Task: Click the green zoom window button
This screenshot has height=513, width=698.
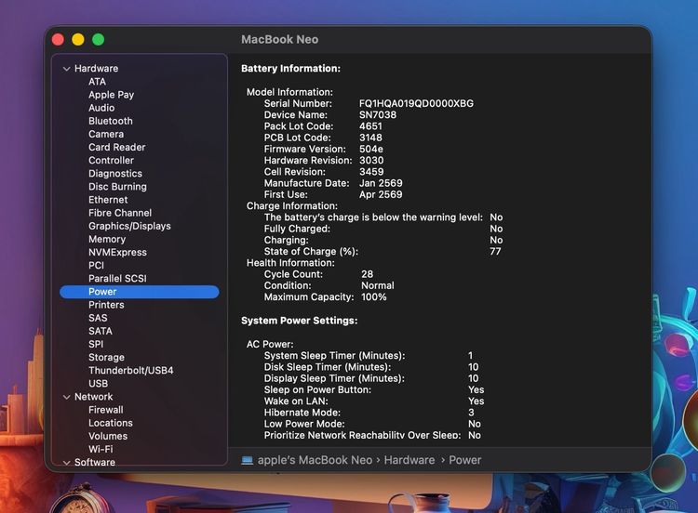Action: 99,40
